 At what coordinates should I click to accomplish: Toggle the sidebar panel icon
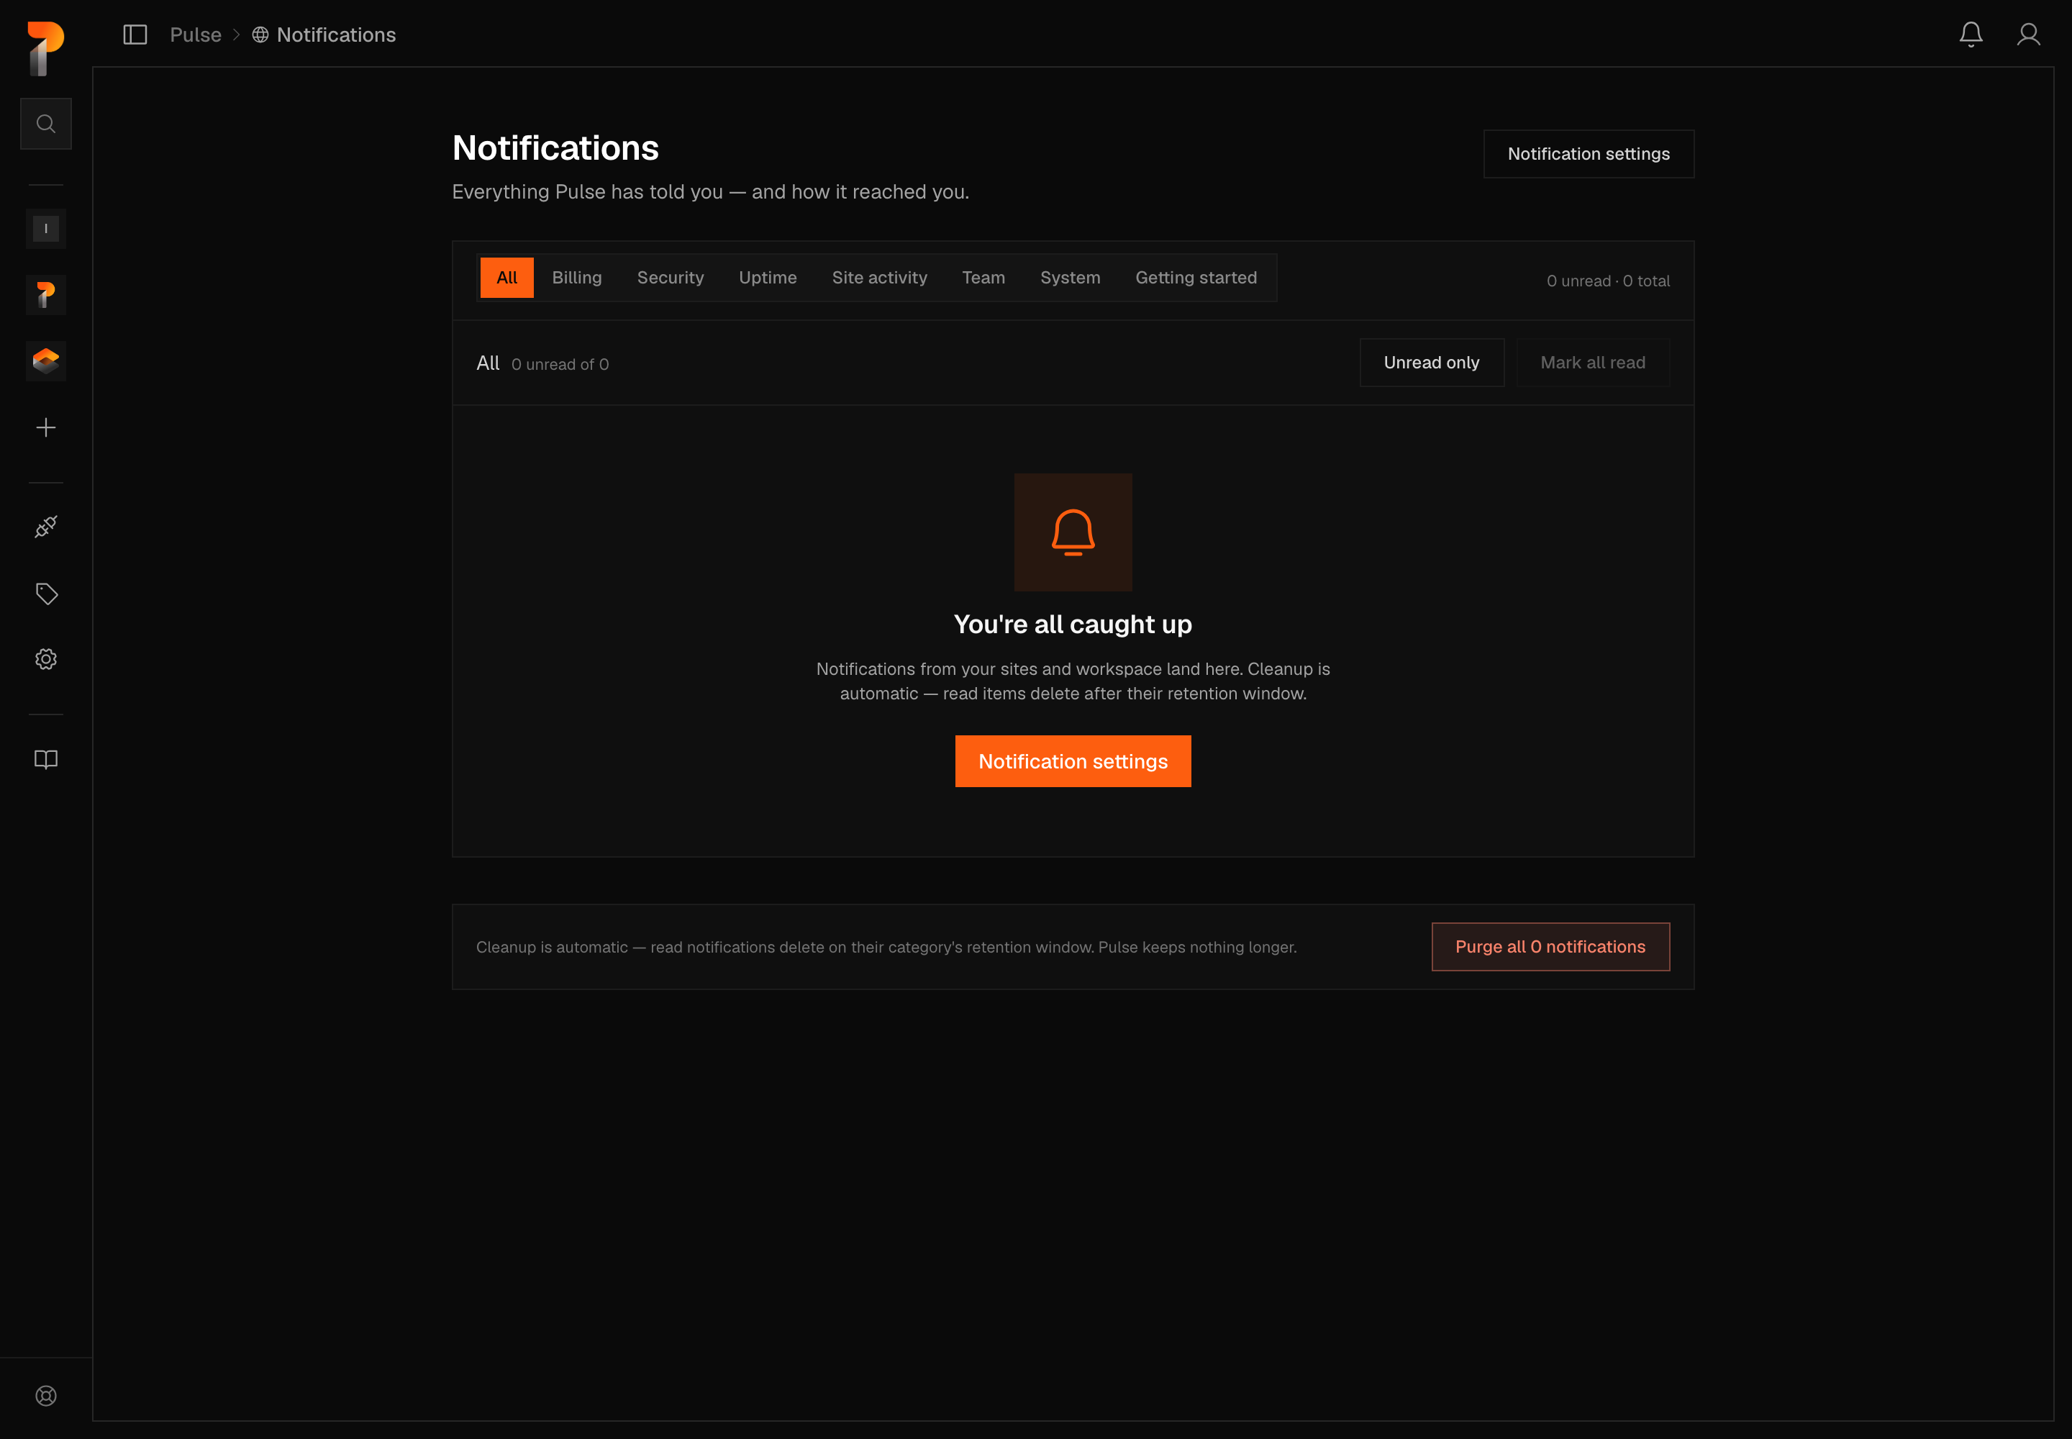[x=135, y=35]
